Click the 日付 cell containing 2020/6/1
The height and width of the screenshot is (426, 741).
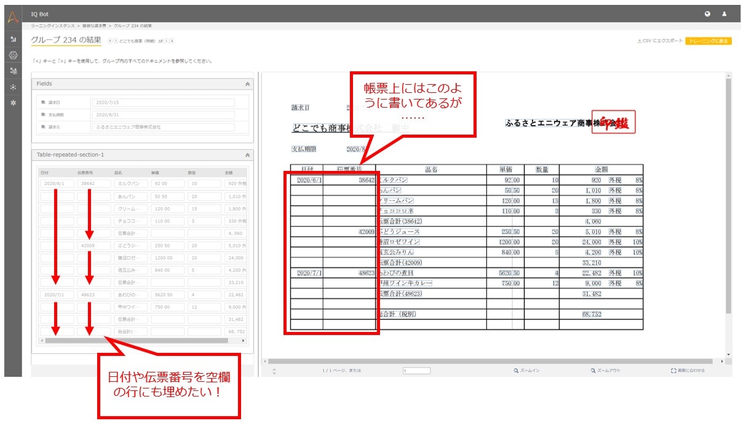pos(57,183)
